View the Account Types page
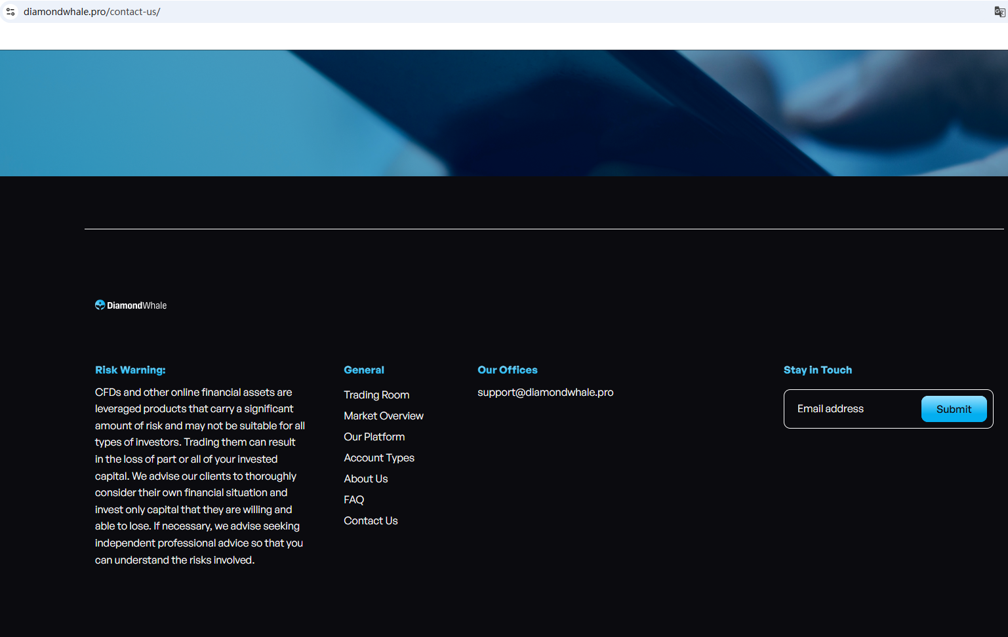The height and width of the screenshot is (637, 1008). click(x=379, y=457)
